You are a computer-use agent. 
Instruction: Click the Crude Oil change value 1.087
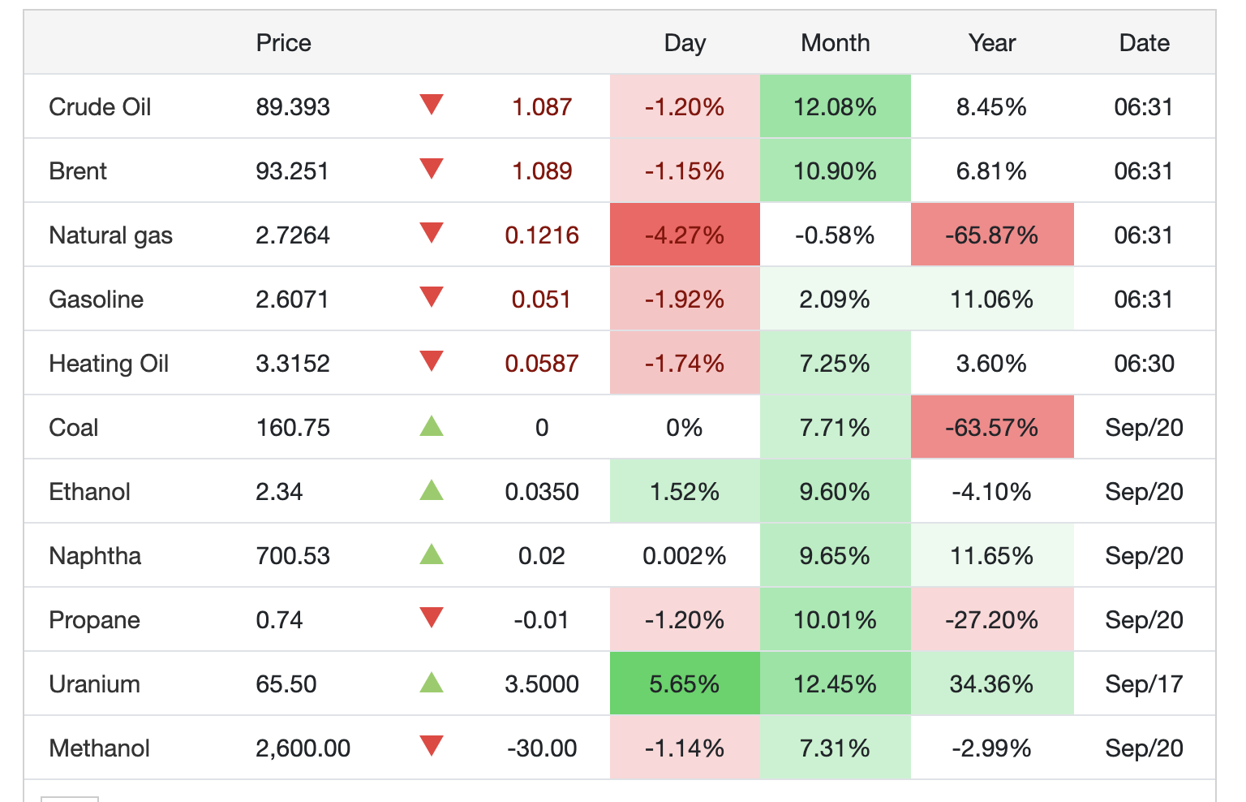[542, 106]
